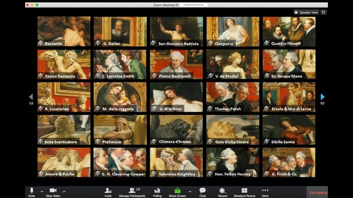Screen dimensions: 353x198
Task: Select the G. Finch & Co. video tile
Action: (x=289, y=162)
